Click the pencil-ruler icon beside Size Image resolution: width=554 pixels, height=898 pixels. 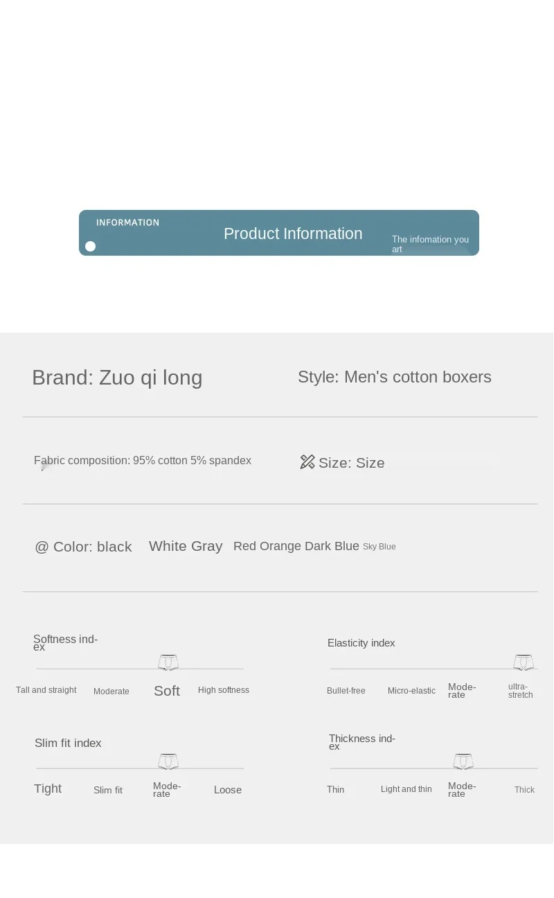coord(307,462)
